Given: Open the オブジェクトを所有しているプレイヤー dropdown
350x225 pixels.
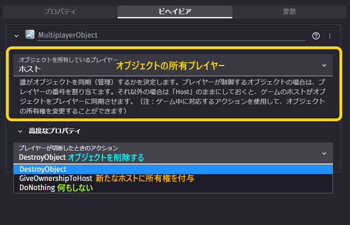Looking at the screenshot, I should 173,65.
